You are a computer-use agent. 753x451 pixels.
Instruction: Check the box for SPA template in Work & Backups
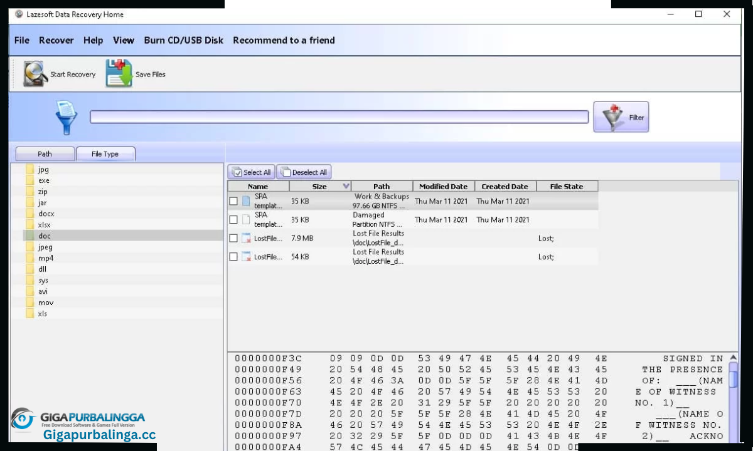(233, 201)
